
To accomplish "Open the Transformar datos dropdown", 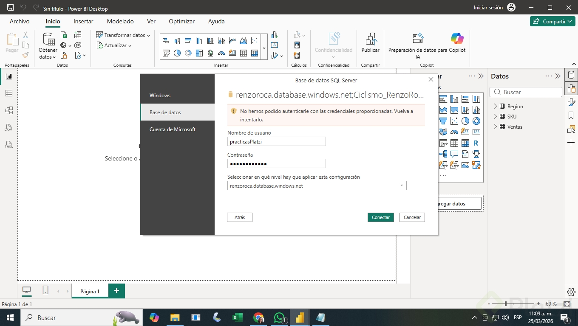I will click(x=123, y=35).
